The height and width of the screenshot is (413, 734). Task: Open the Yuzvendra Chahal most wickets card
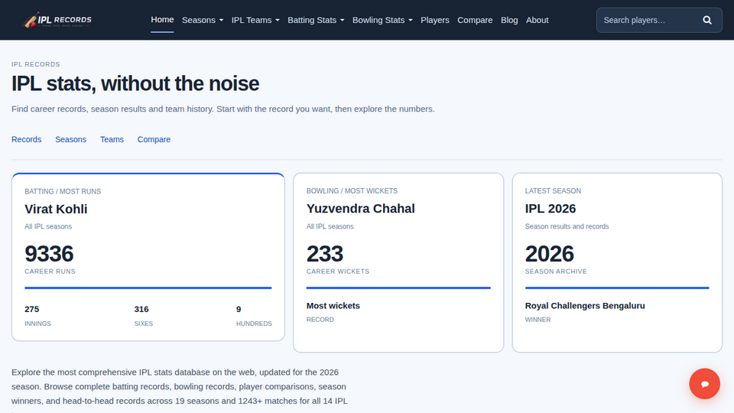(398, 262)
